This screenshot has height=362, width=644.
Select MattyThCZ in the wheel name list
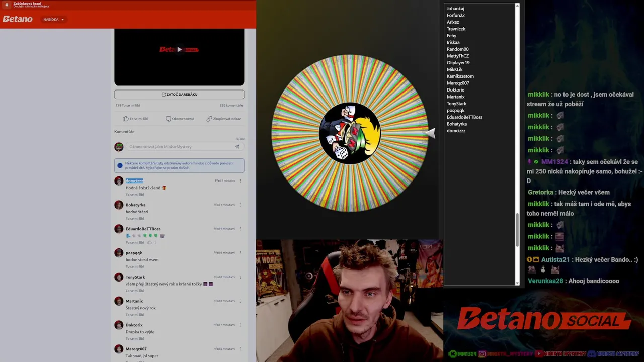click(457, 56)
